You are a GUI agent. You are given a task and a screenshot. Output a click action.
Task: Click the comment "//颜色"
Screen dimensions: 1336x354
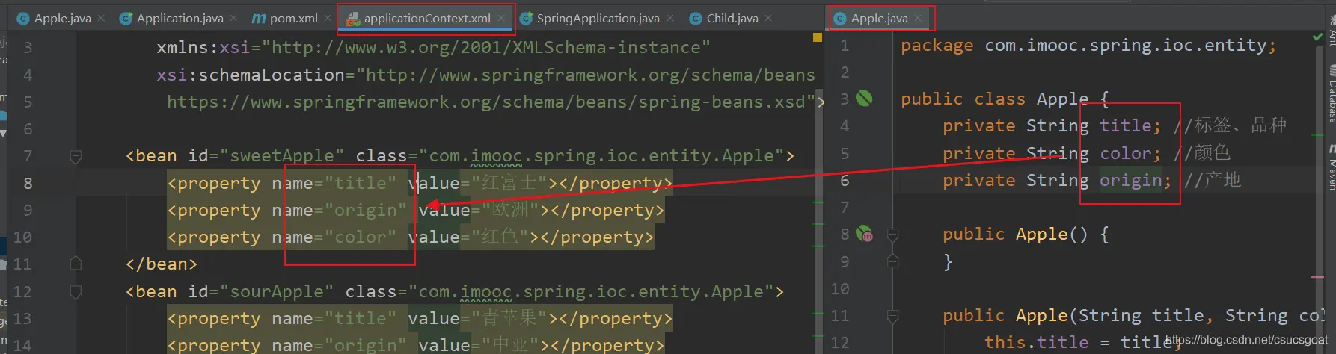pyautogui.click(x=1202, y=152)
